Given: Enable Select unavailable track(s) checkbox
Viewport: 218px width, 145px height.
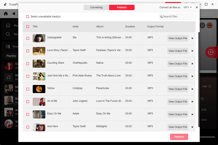Looking at the screenshot, I should pos(28,17).
